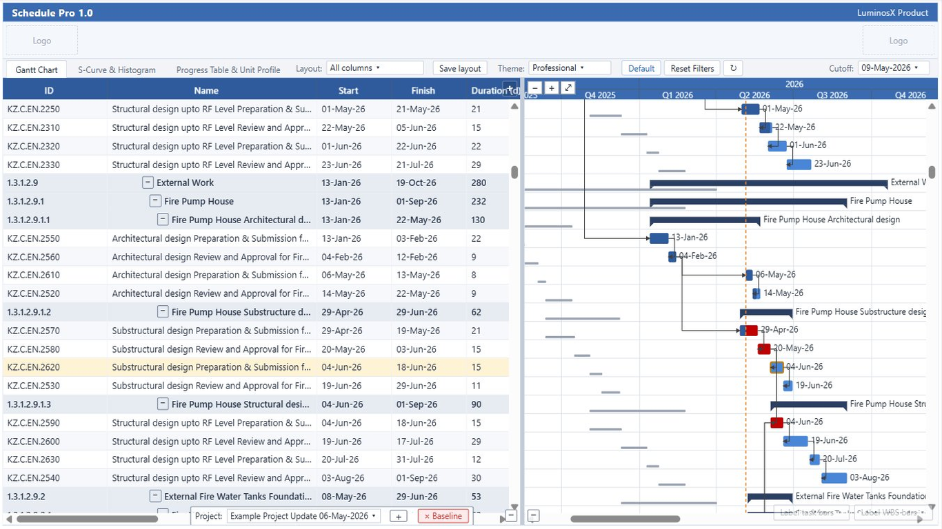
Task: Select row KZ.C.EN.2540
Action: tap(256, 478)
